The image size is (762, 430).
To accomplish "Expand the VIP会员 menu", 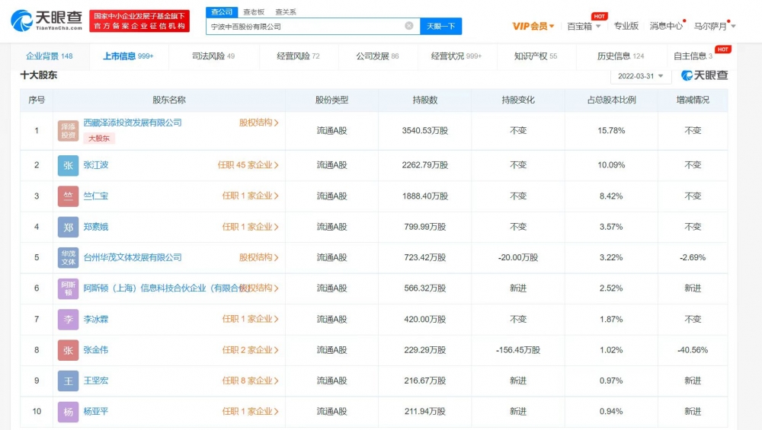I will [x=533, y=26].
